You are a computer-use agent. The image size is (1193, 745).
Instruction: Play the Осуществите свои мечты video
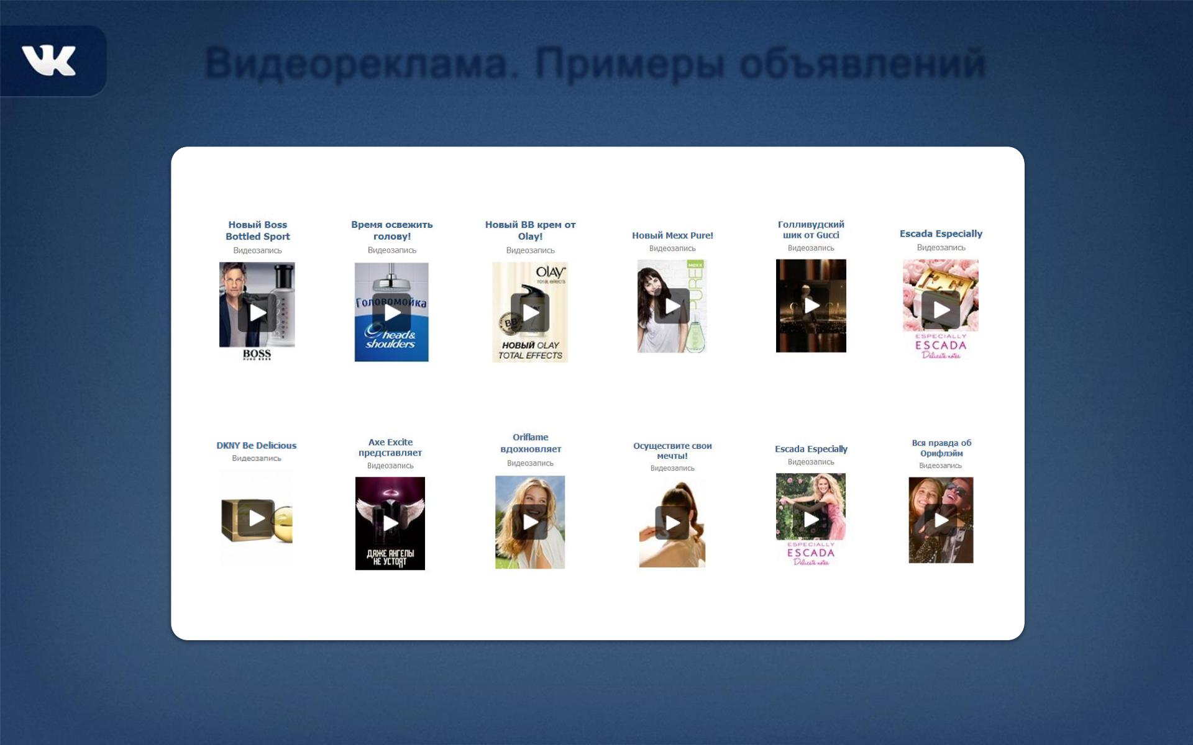(672, 523)
